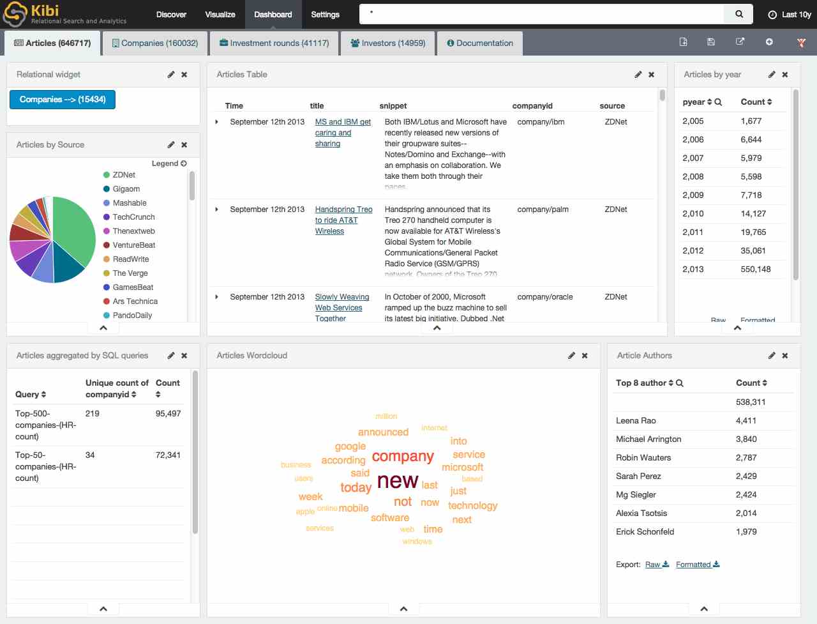Image resolution: width=817 pixels, height=624 pixels.
Task: Sort Article Authors by Count column
Action: 765,383
